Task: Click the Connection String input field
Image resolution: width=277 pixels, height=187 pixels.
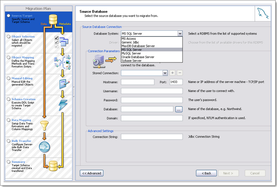Action: tap(152, 137)
